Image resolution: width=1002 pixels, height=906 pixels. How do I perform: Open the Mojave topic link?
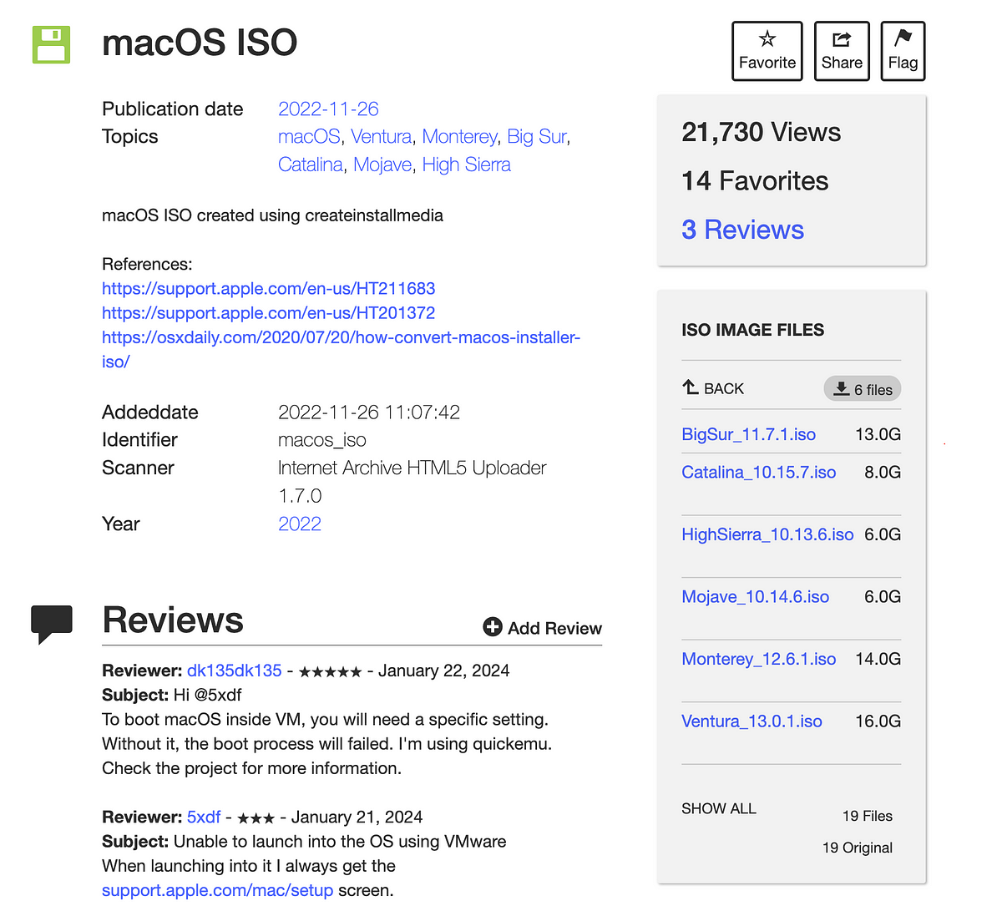(x=382, y=164)
